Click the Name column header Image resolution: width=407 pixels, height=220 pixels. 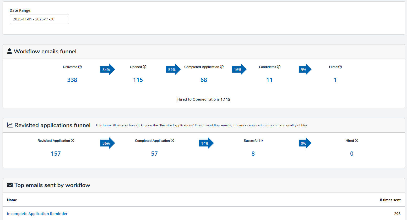[x=12, y=200]
